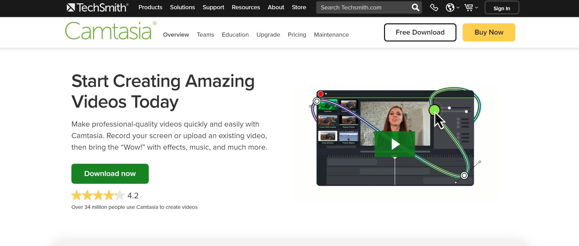Select the Overview tab
Viewport: 579px width, 246px height.
click(x=176, y=35)
